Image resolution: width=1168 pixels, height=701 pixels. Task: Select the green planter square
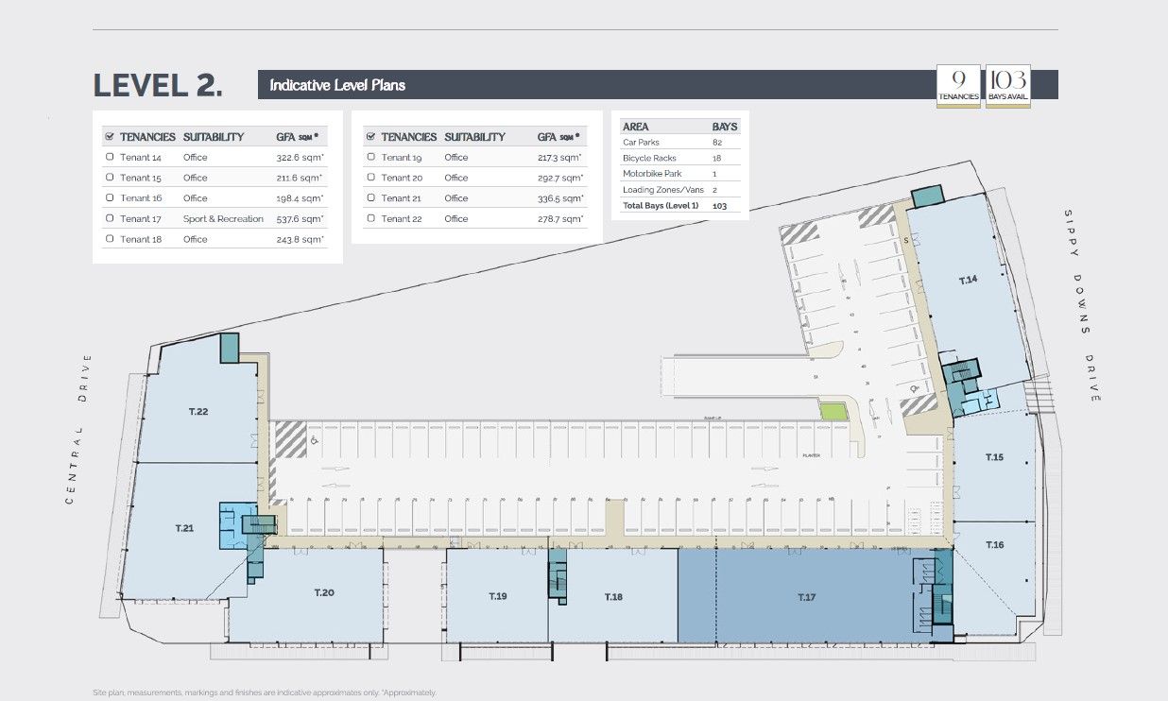pos(833,412)
